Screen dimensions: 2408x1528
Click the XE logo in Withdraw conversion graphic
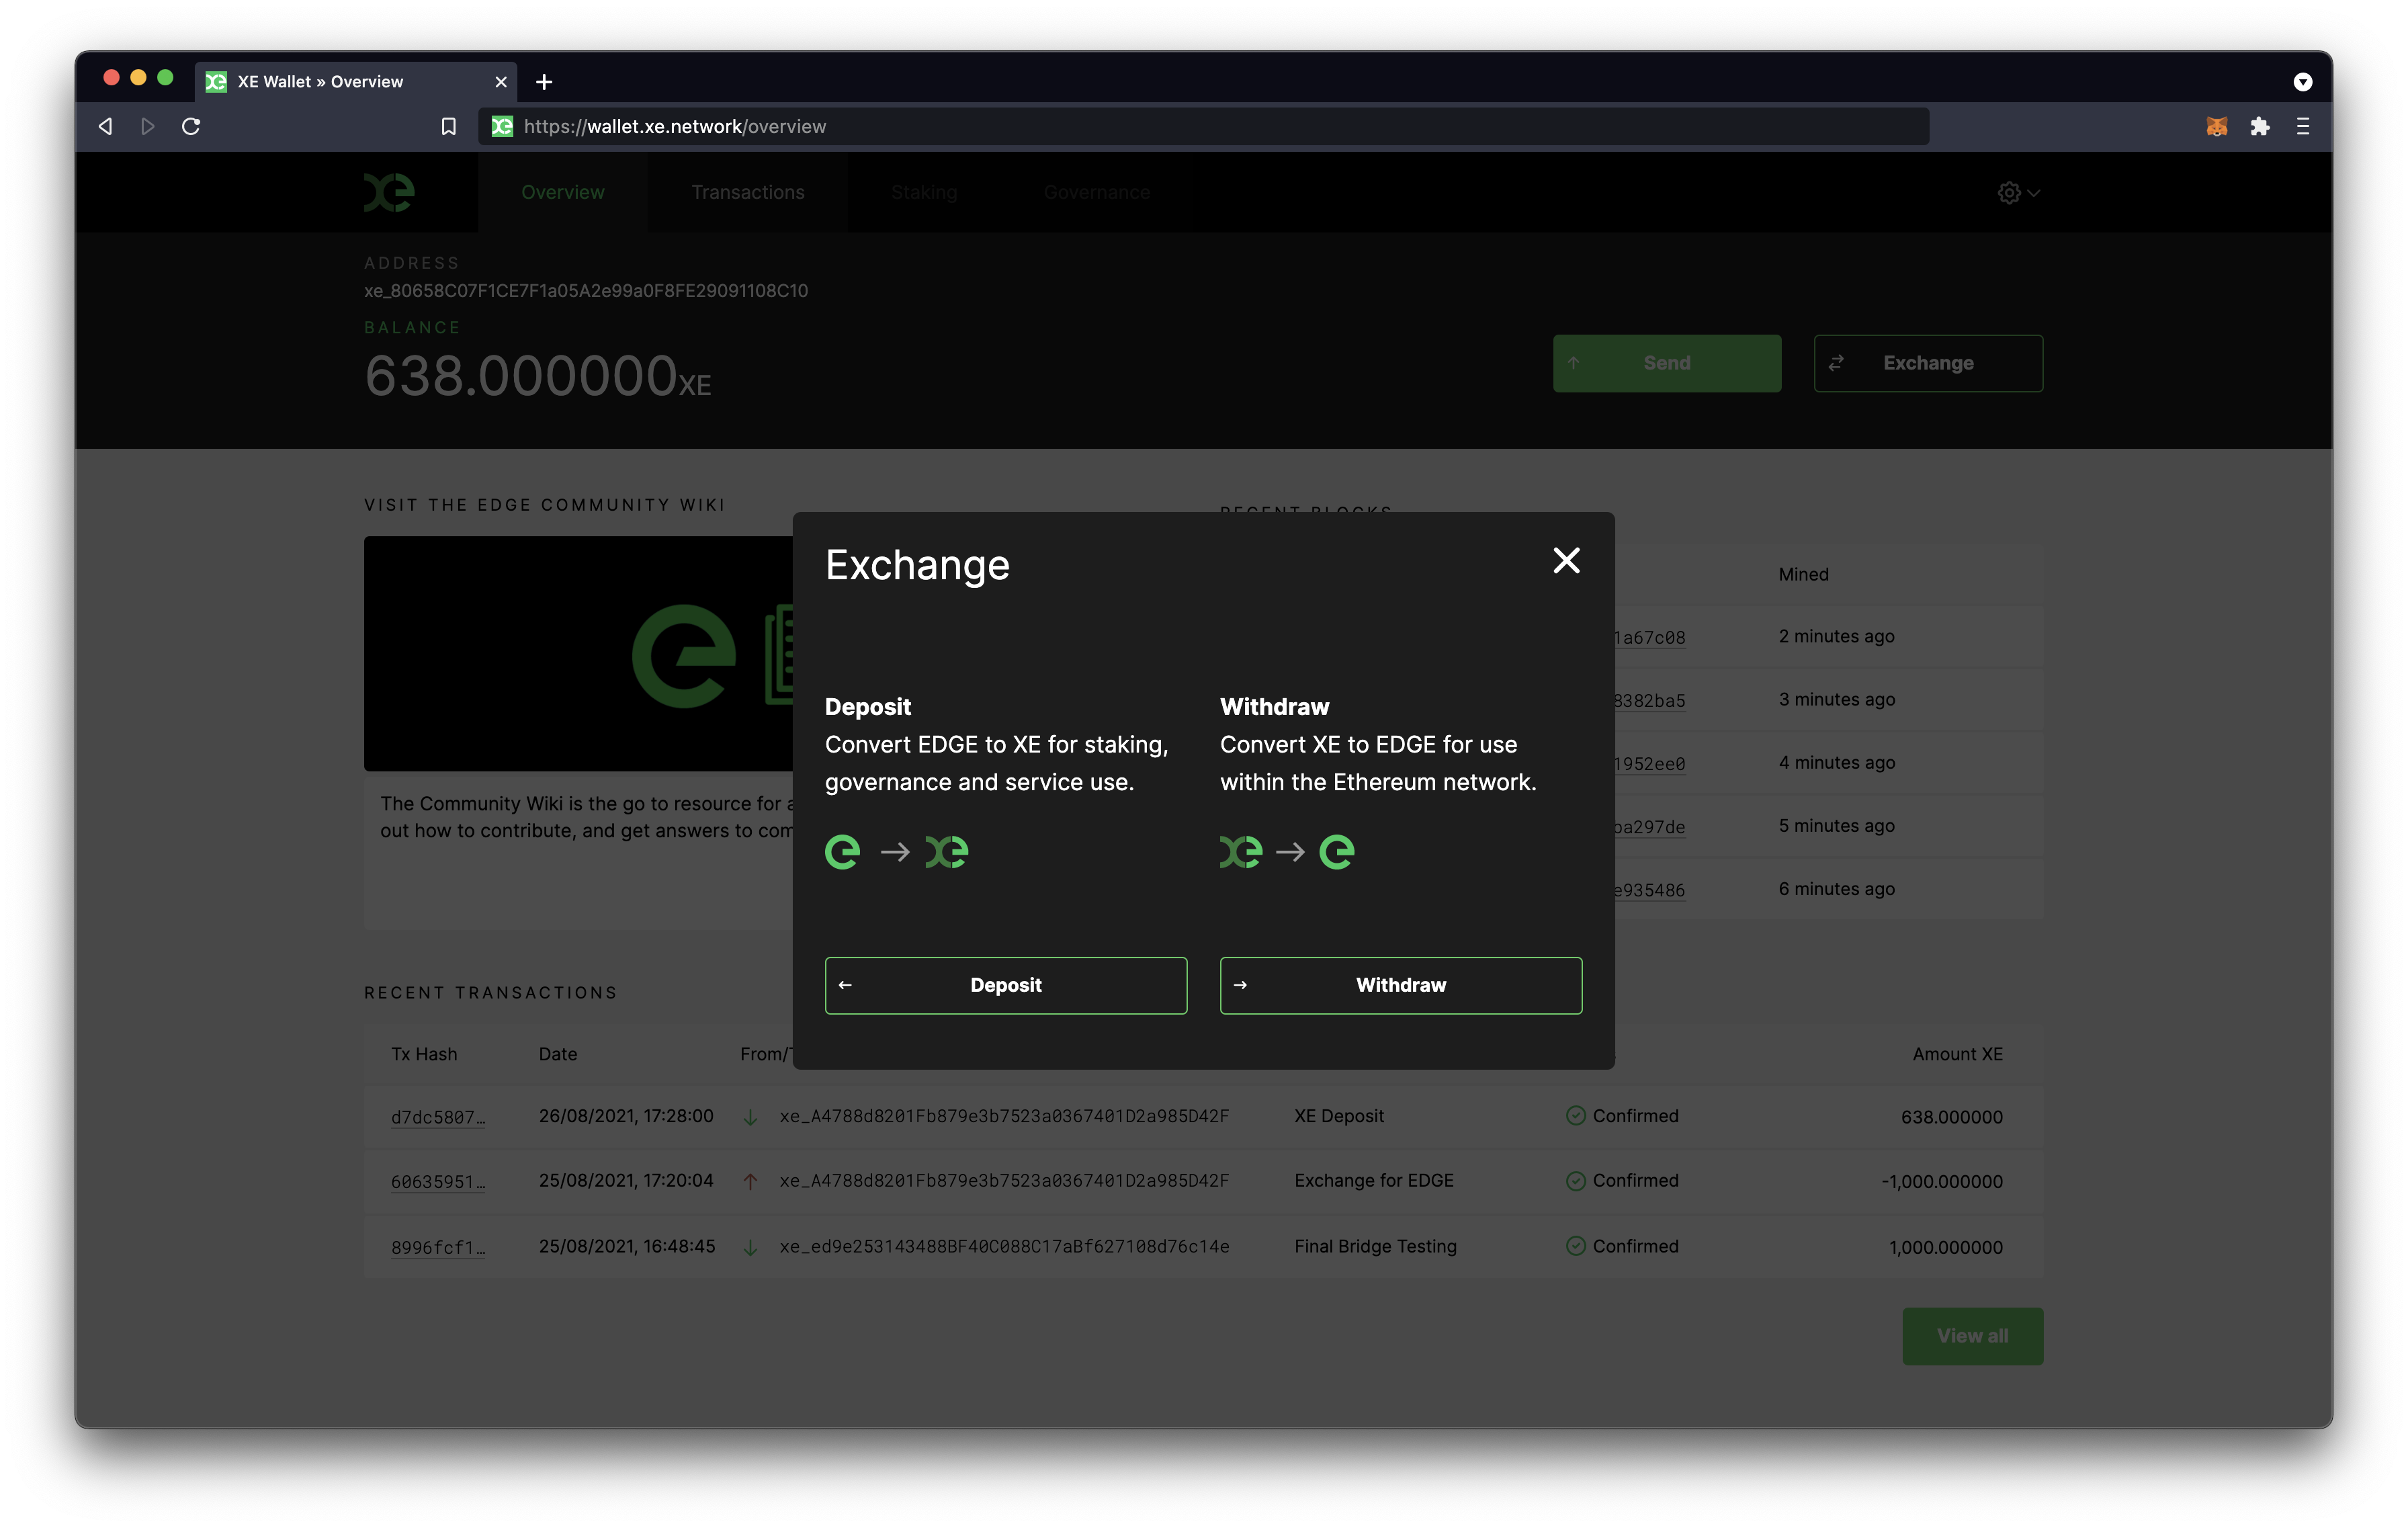[x=1241, y=852]
